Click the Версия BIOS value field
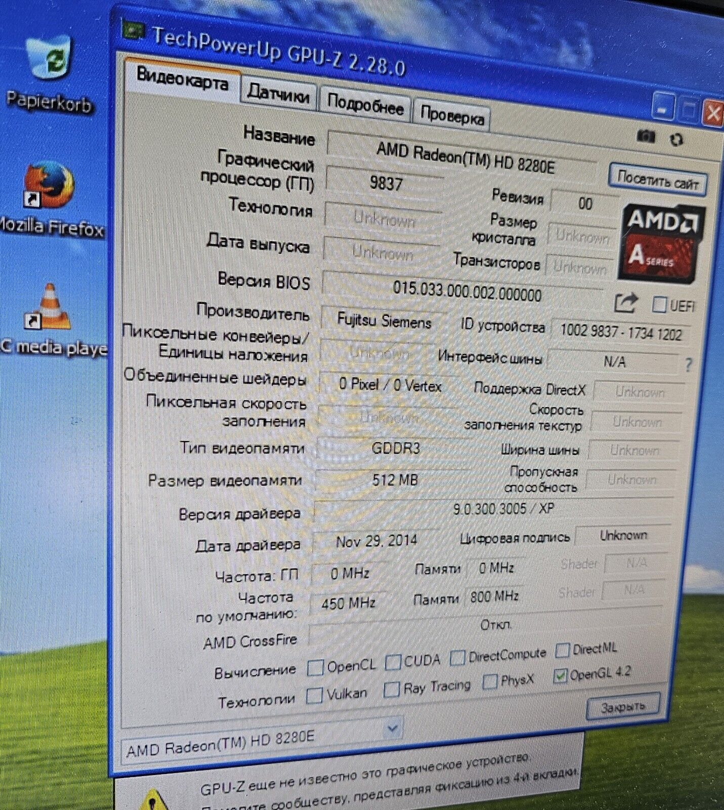Screen dimensions: 724x810 click(465, 291)
